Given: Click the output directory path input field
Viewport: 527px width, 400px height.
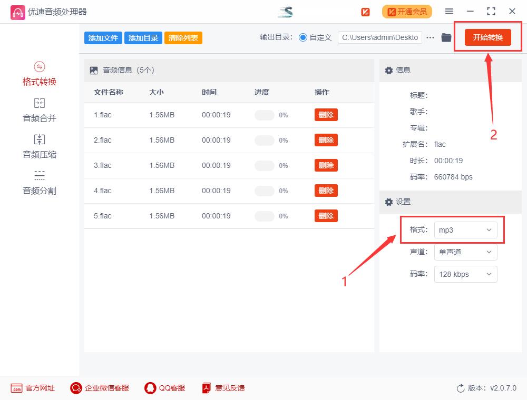Looking at the screenshot, I should tap(379, 37).
